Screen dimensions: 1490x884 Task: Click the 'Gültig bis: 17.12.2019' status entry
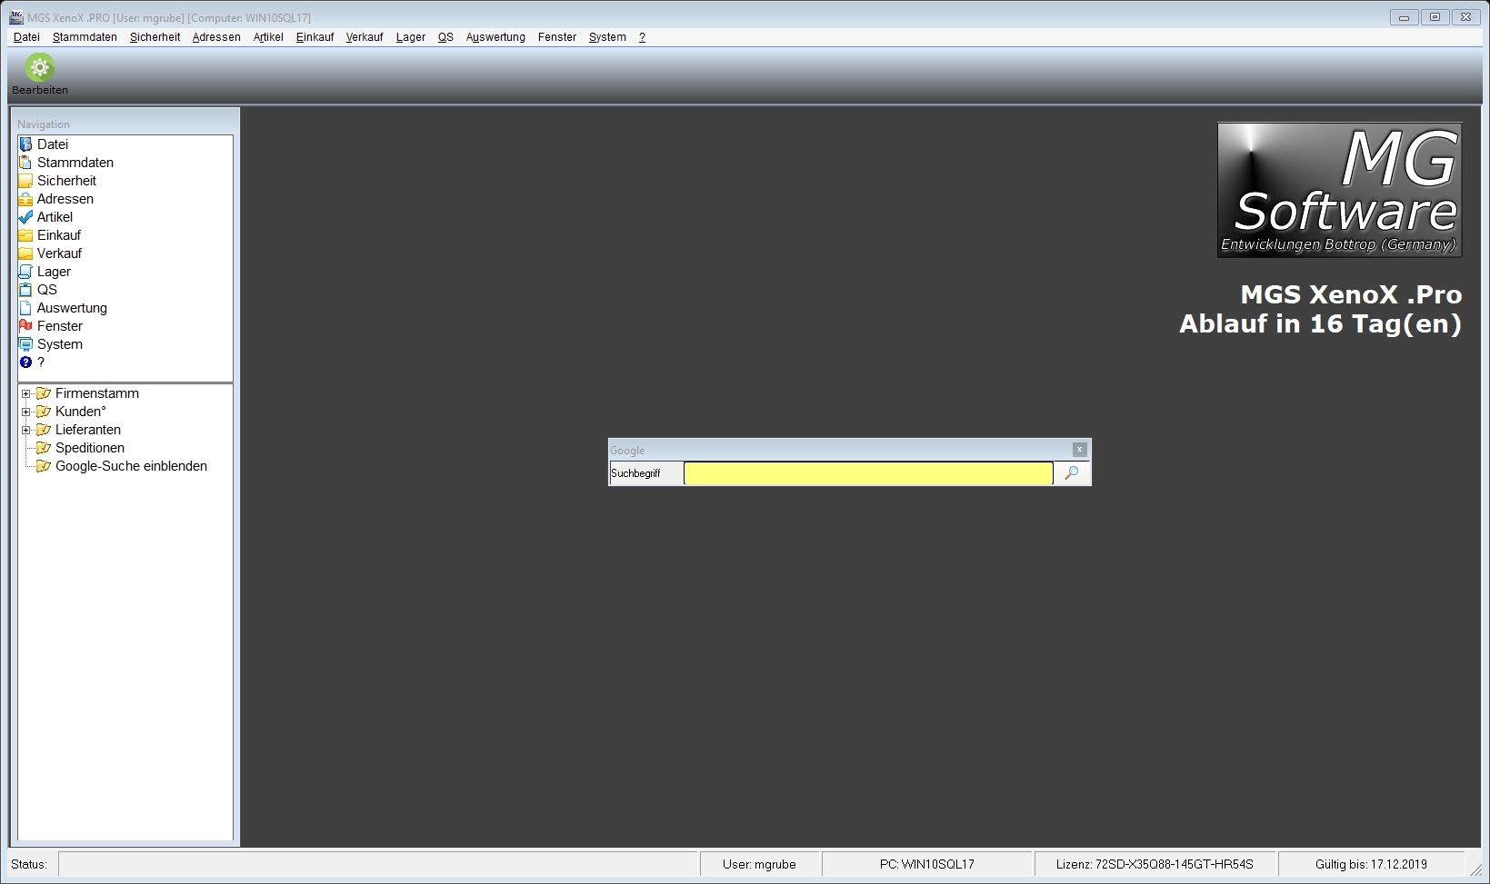(x=1371, y=864)
